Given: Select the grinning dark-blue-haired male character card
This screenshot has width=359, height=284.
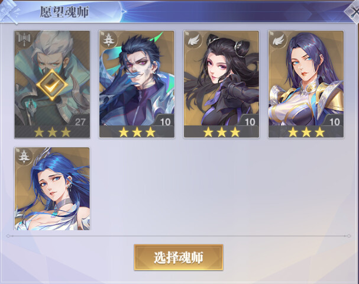Looking at the screenshot, I should point(137,85).
